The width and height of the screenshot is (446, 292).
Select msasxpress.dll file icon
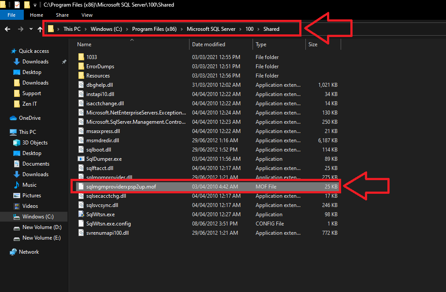(x=81, y=131)
